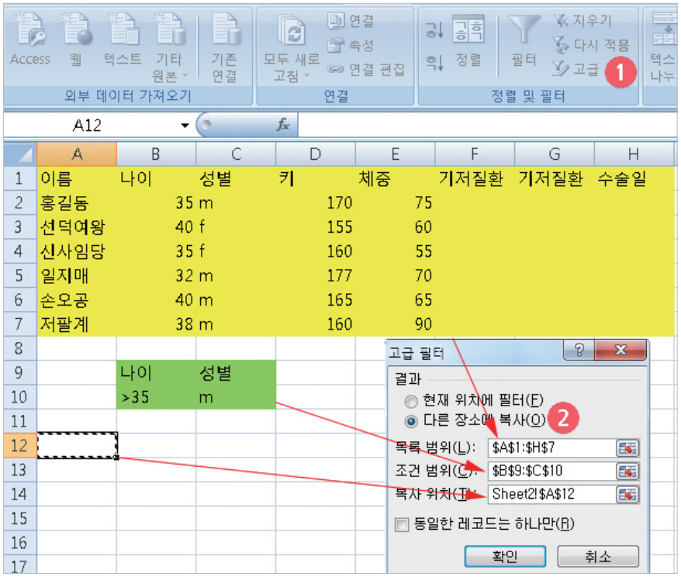Viewport: 681px width, 577px height.
Task: Open the Name Box dropdown arrow
Action: pos(185,126)
